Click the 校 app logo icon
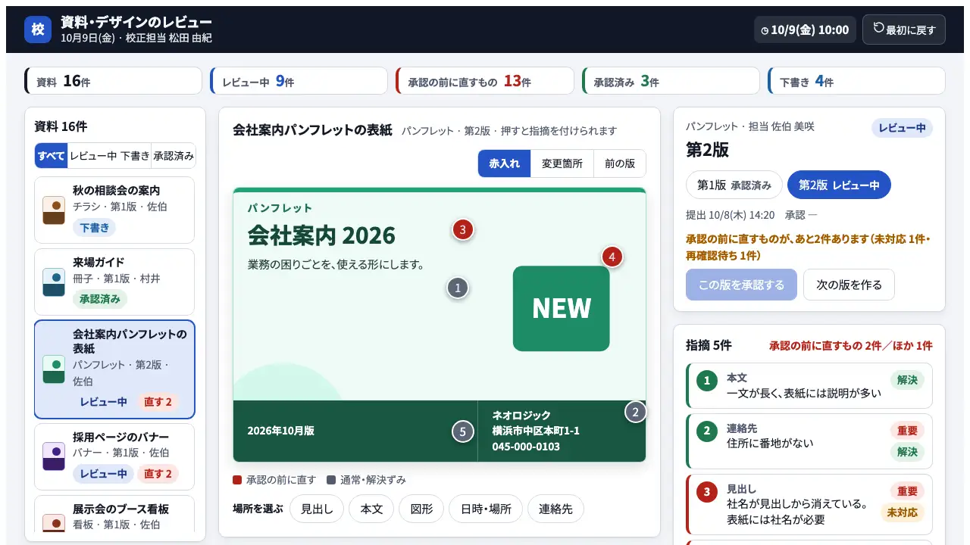This screenshot has width=970, height=545. point(38,30)
